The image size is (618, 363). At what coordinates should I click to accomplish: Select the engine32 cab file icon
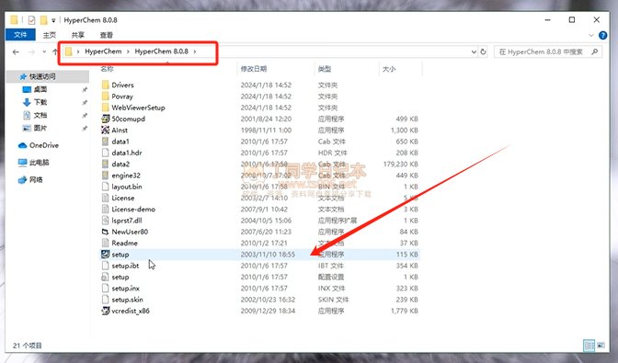tap(105, 176)
